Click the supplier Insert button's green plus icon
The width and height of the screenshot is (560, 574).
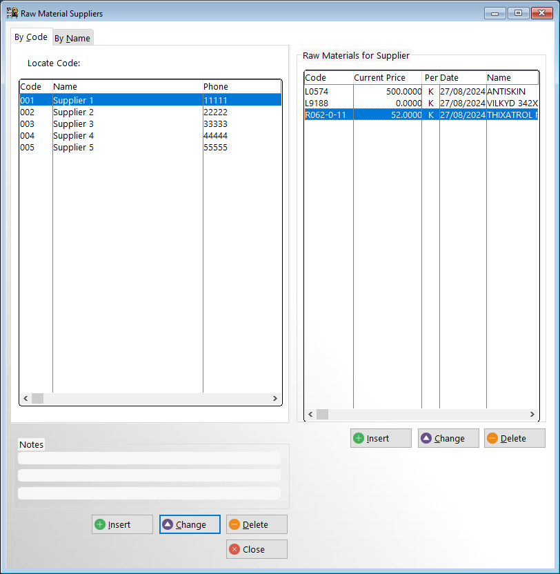tap(100, 524)
